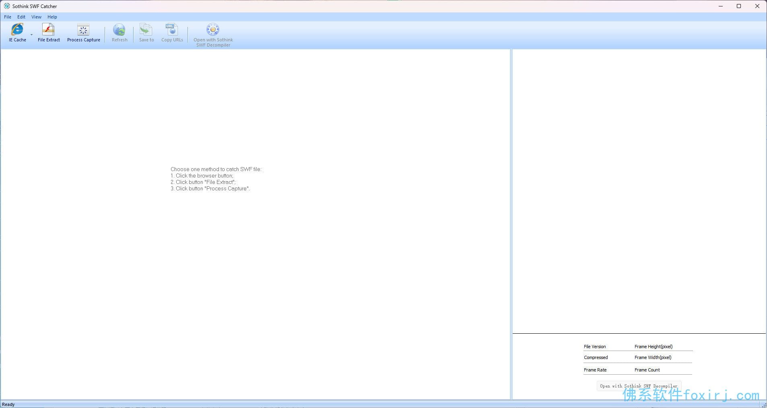Click the Open with Sothink SWF Decompiler button in info panel
Image resolution: width=767 pixels, height=408 pixels.
pos(639,386)
